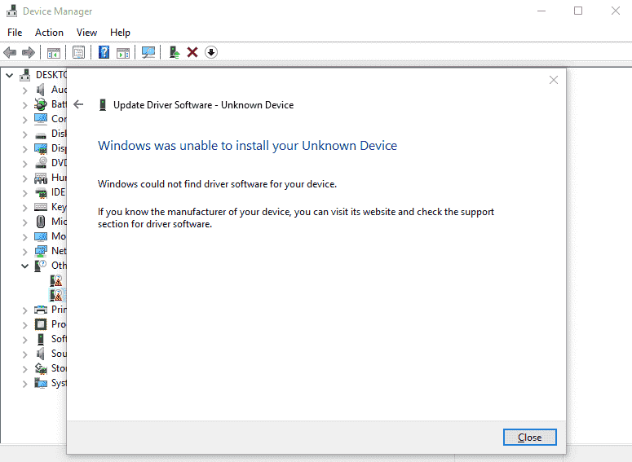Viewport: 632px width, 462px height.
Task: Open the Properties toolbar icon
Action: click(78, 52)
